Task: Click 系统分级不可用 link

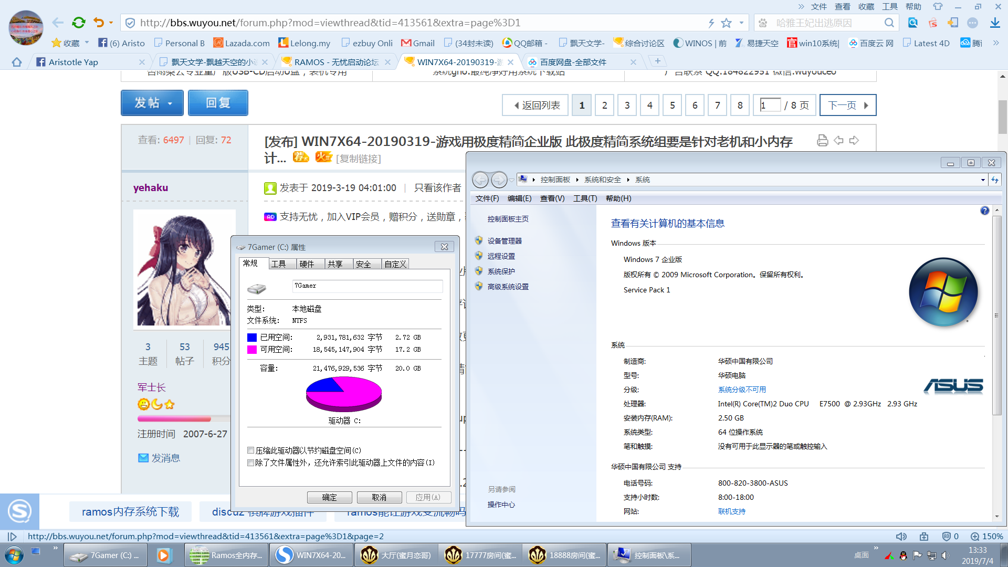Action: (x=742, y=390)
